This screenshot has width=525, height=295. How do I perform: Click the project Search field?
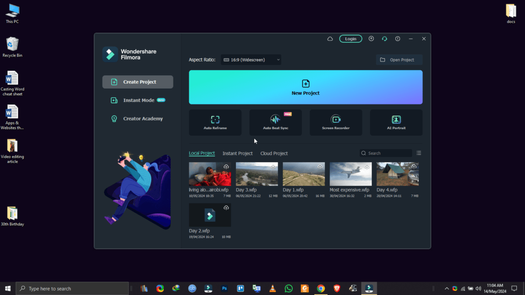386,153
